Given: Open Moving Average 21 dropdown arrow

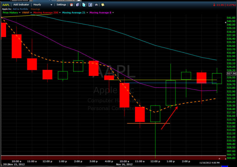Looking at the screenshot, I should tap(87, 13).
